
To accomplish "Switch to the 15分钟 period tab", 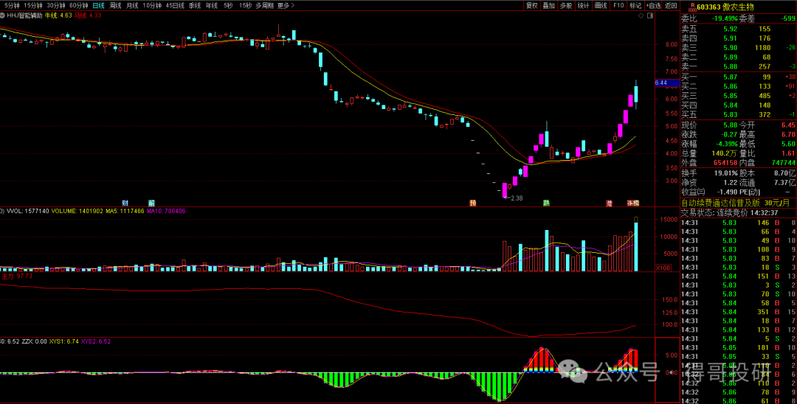I will tap(33, 6).
